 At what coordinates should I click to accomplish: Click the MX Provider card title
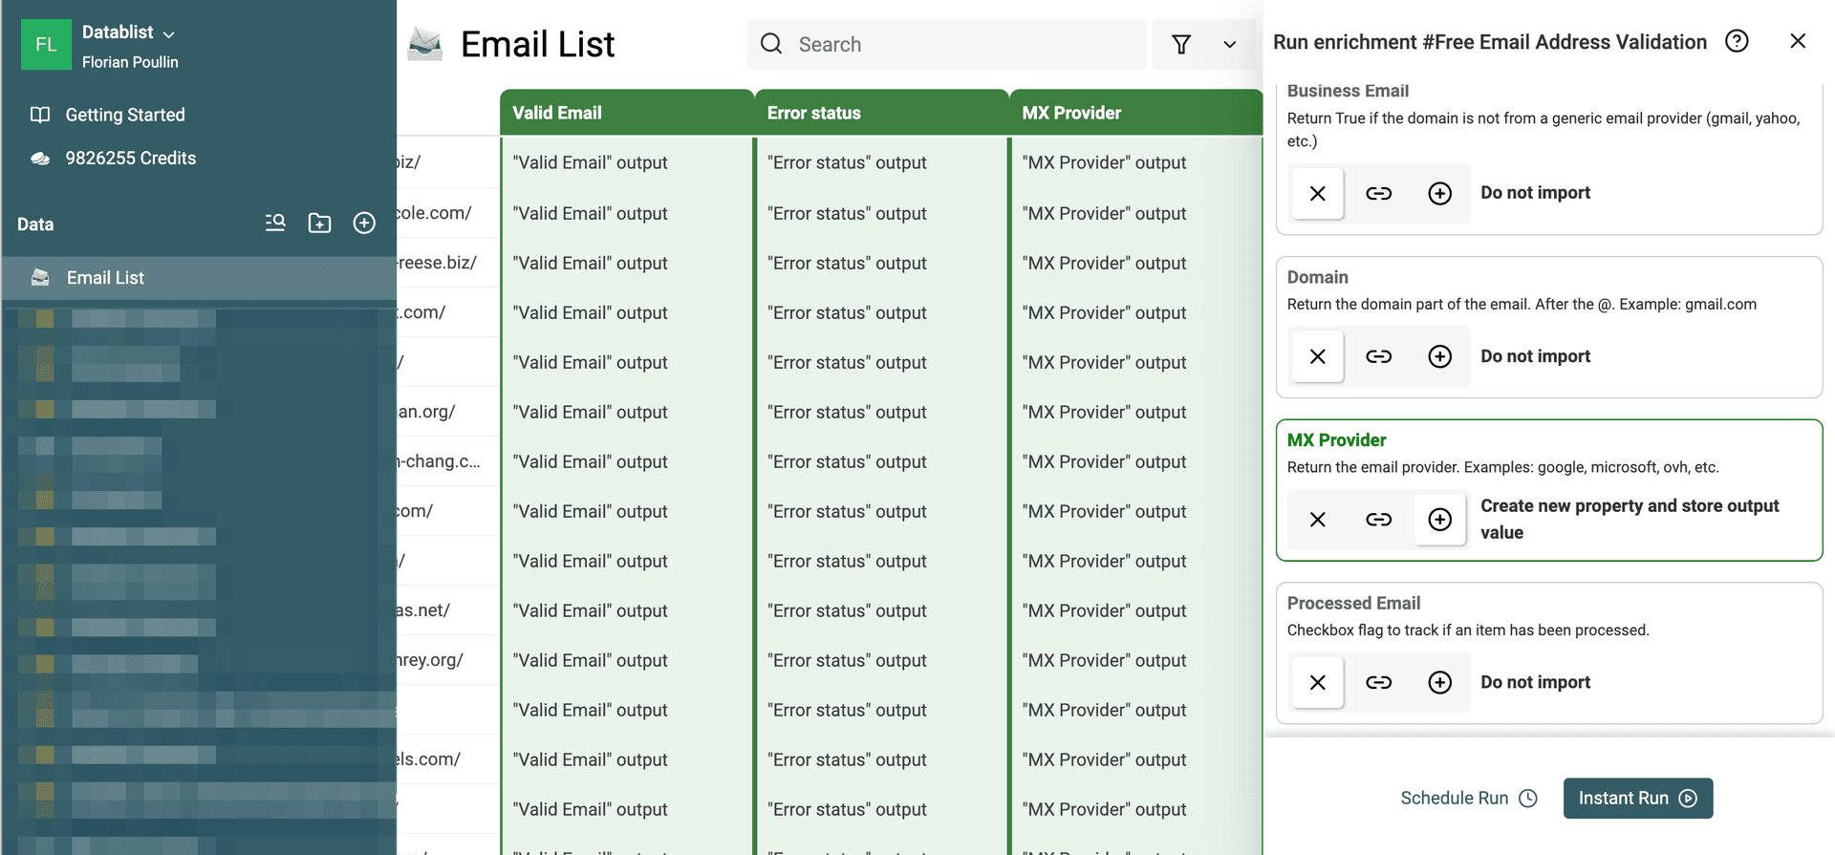[1336, 440]
